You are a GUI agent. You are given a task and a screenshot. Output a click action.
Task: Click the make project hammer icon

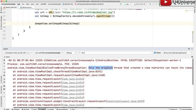click(121, 4)
